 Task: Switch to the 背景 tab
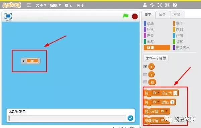(162, 15)
